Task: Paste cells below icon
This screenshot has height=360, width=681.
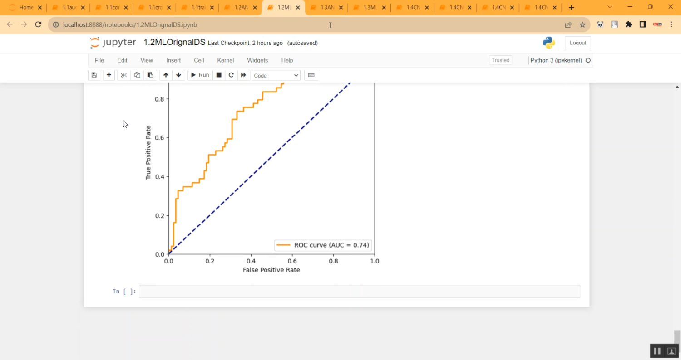Action: coord(150,75)
